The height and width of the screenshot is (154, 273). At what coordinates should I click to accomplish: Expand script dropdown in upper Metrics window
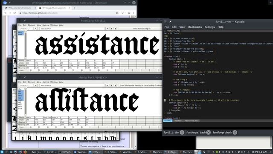pyautogui.click(x=35, y=29)
